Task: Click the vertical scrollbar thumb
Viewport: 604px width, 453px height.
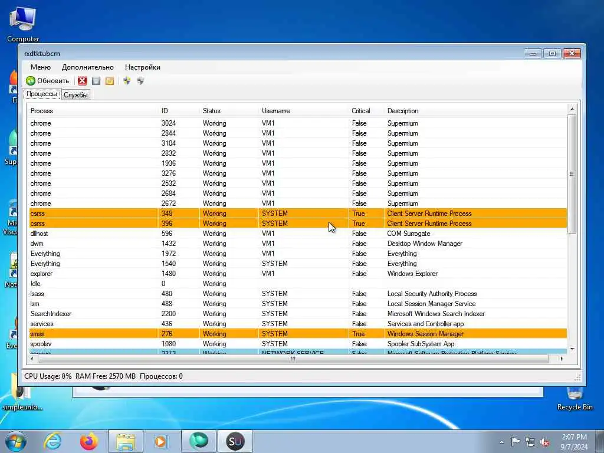Action: pos(572,174)
